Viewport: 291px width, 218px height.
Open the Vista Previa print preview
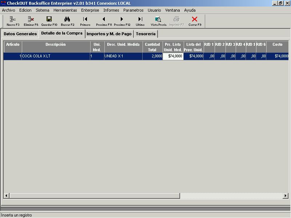click(159, 21)
